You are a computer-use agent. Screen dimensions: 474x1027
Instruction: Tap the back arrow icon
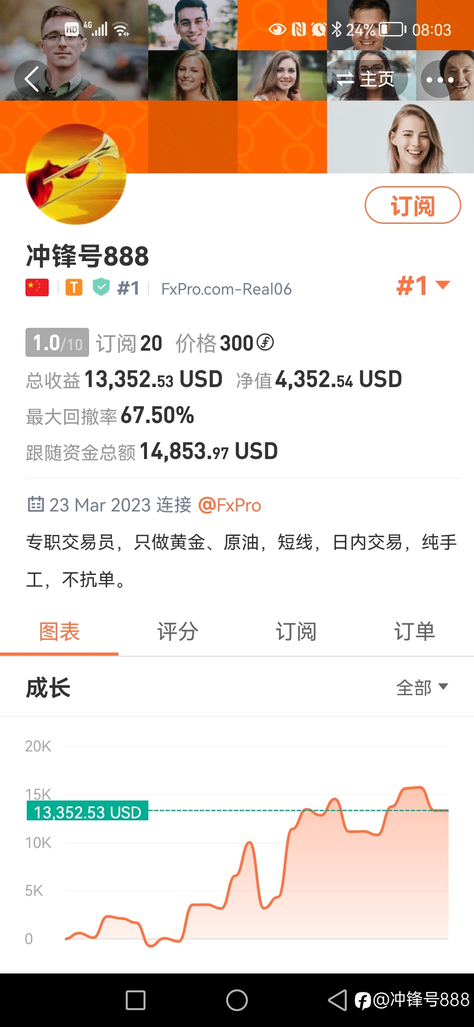point(32,79)
